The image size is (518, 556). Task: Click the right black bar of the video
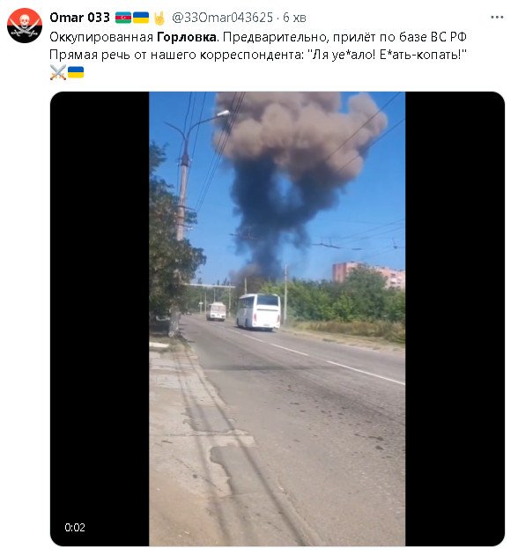[455, 319]
